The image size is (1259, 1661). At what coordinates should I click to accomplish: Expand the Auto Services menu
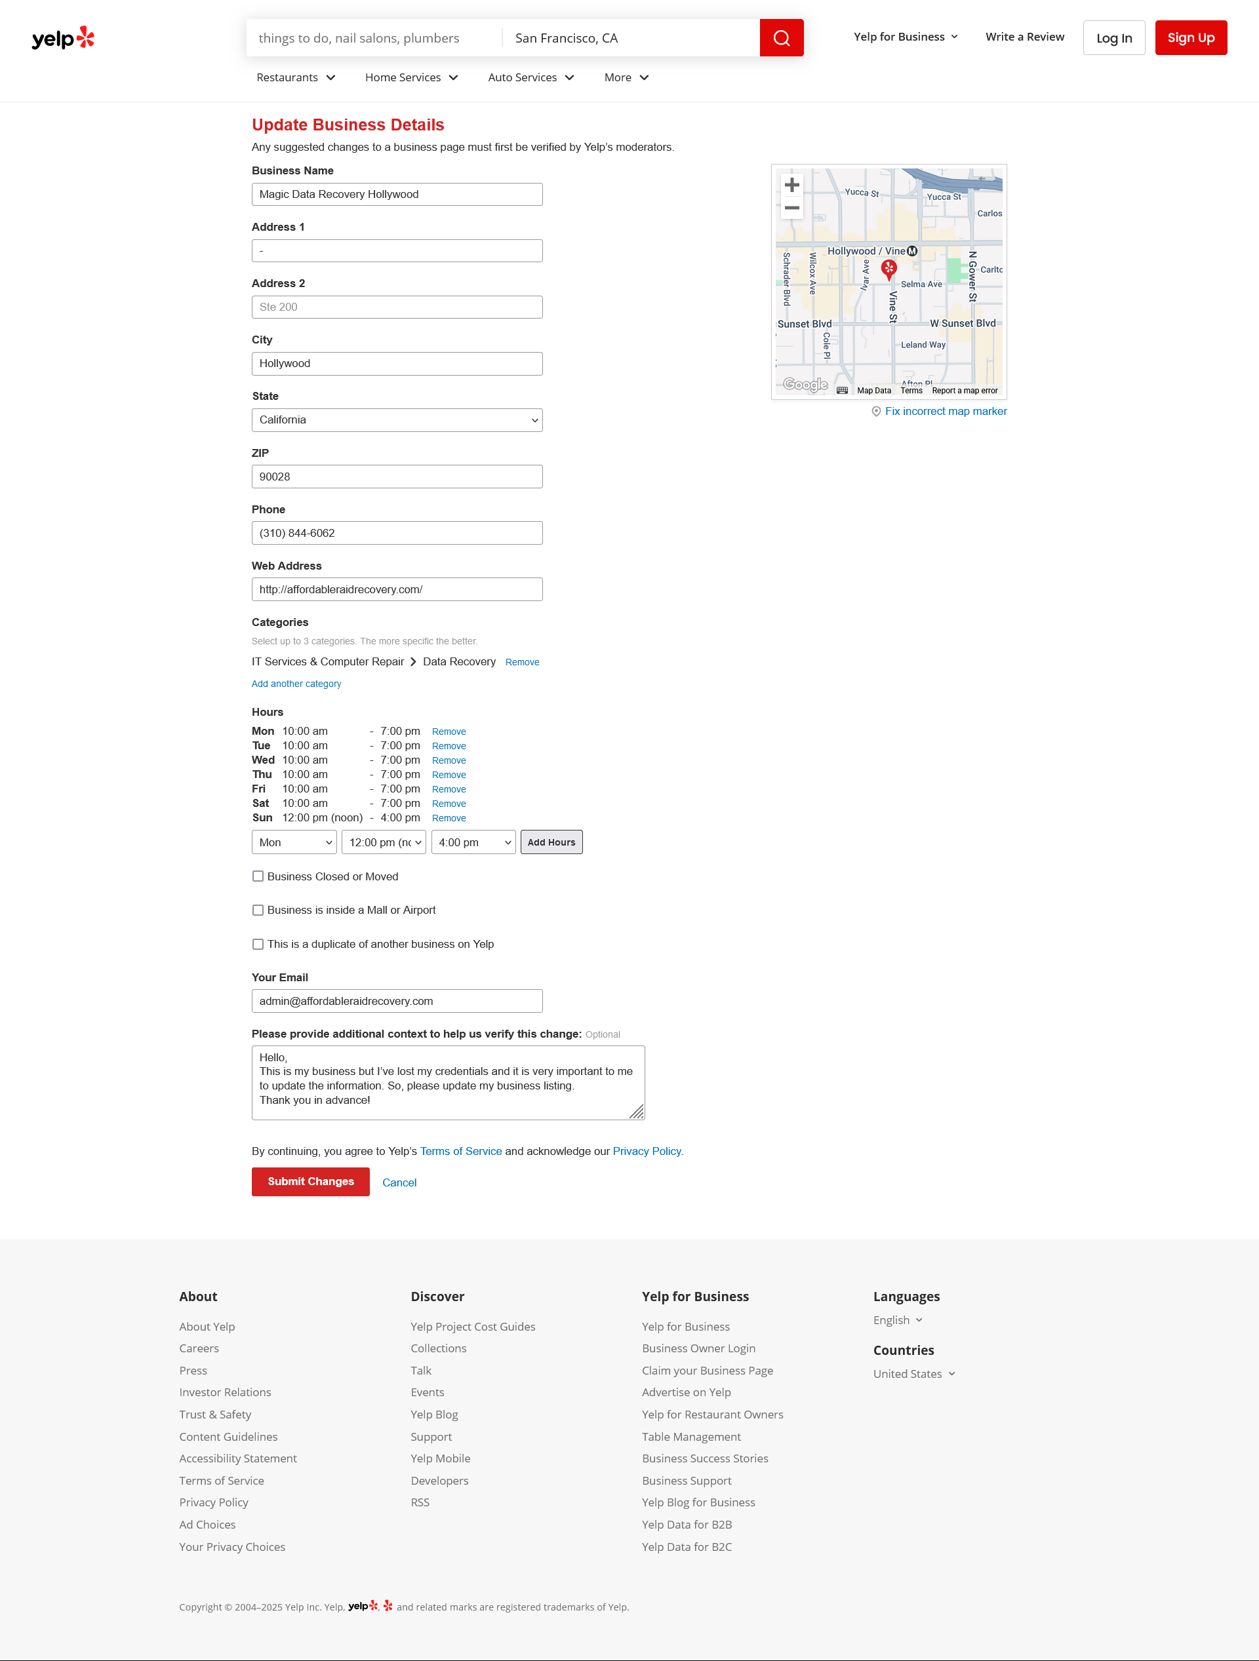[x=530, y=77]
